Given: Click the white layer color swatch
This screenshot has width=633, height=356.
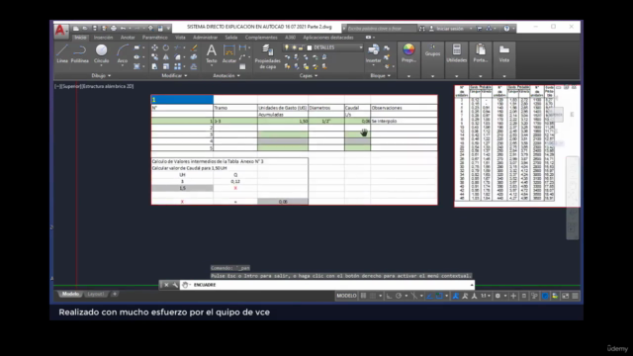Looking at the screenshot, I should coord(310,47).
